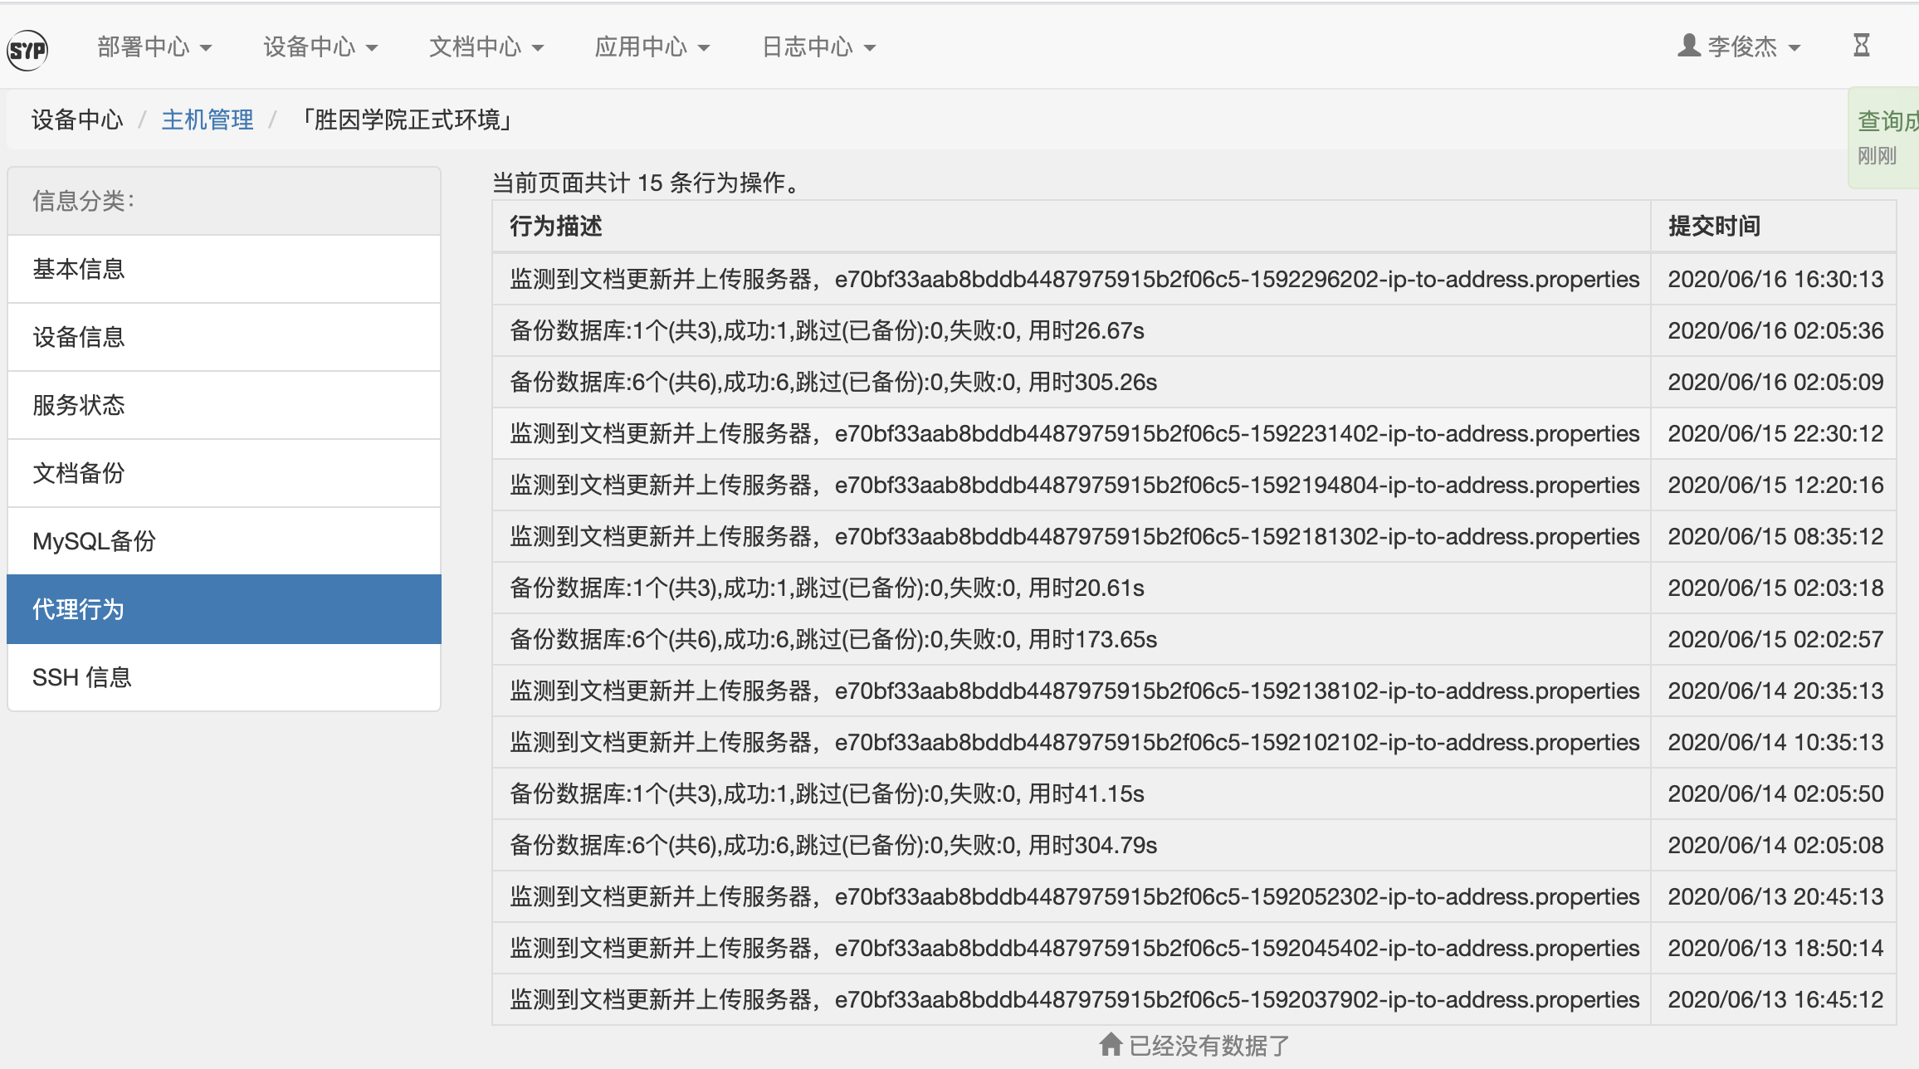The height and width of the screenshot is (1069, 1919).
Task: Click the timestamp 2020/06/15 22:30:12
Action: (1775, 434)
